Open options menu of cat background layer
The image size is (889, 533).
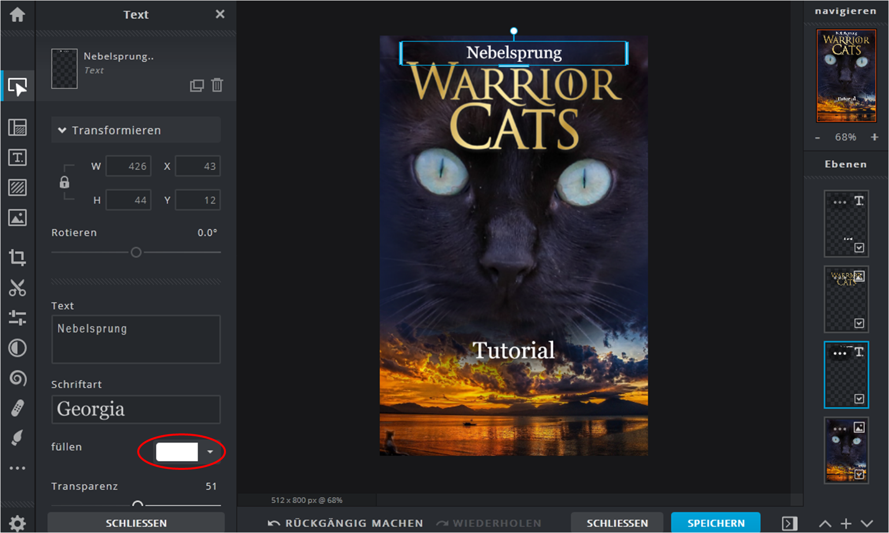(x=840, y=429)
